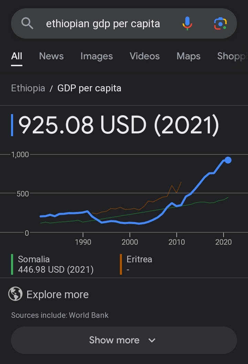Open the Videos tab

pos(145,56)
